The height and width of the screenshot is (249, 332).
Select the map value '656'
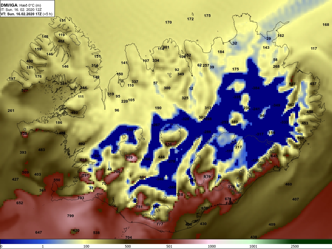169,144
